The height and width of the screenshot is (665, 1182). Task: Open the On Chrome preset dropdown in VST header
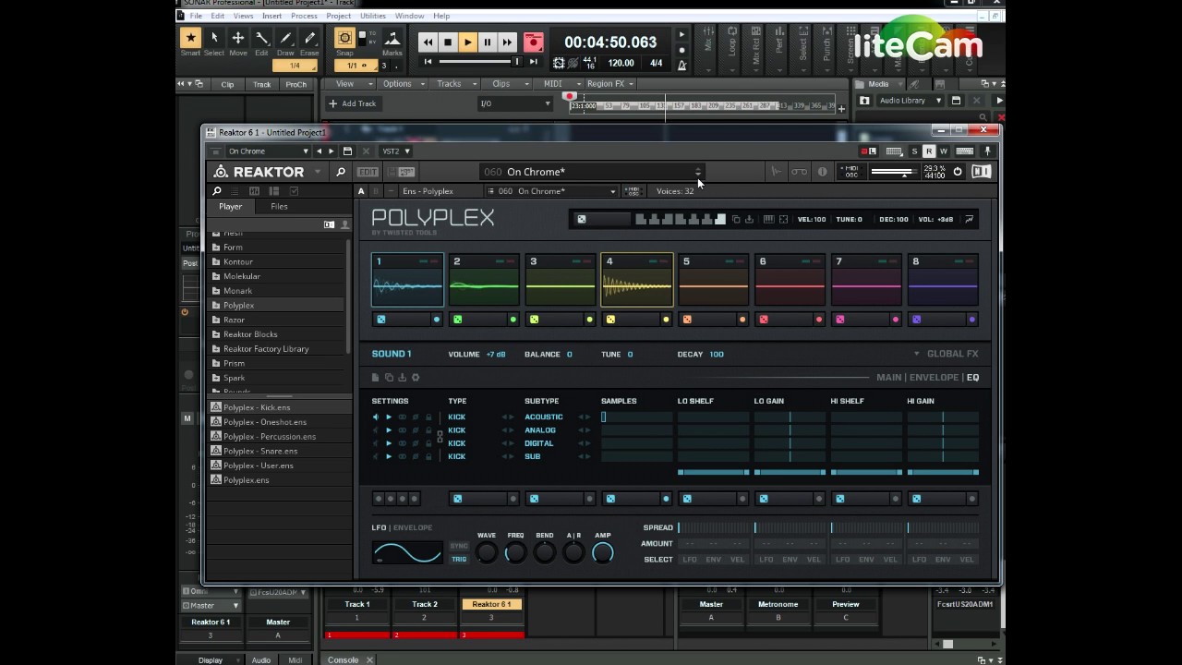[x=268, y=151]
